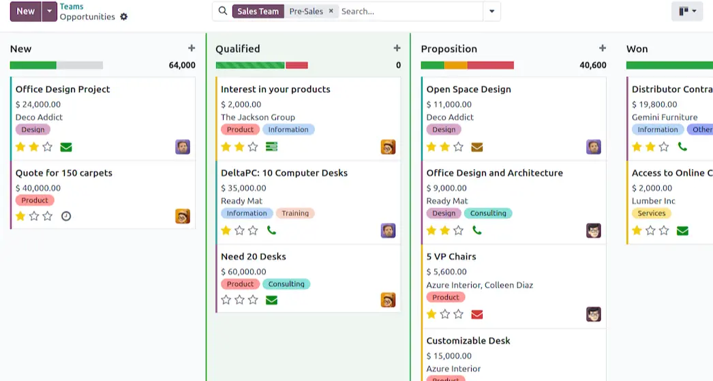Add a quick card in Qualified column
The image size is (713, 381).
tap(397, 48)
